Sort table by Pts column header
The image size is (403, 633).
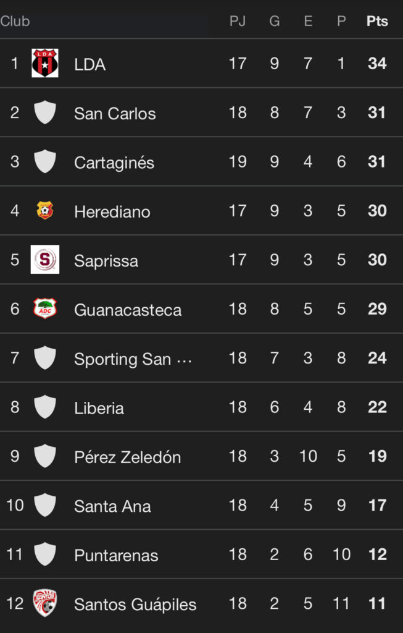(377, 21)
